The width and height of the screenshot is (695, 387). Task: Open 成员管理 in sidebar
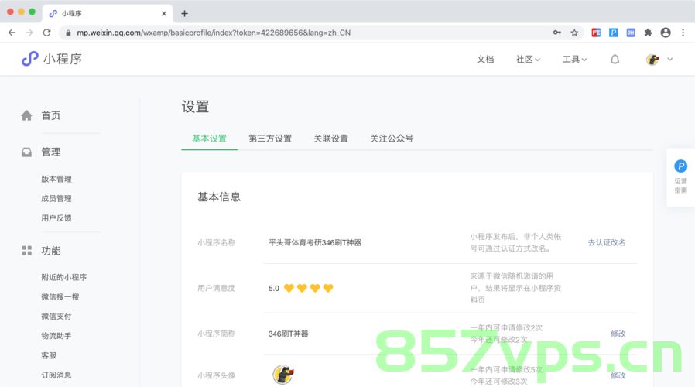[56, 199]
